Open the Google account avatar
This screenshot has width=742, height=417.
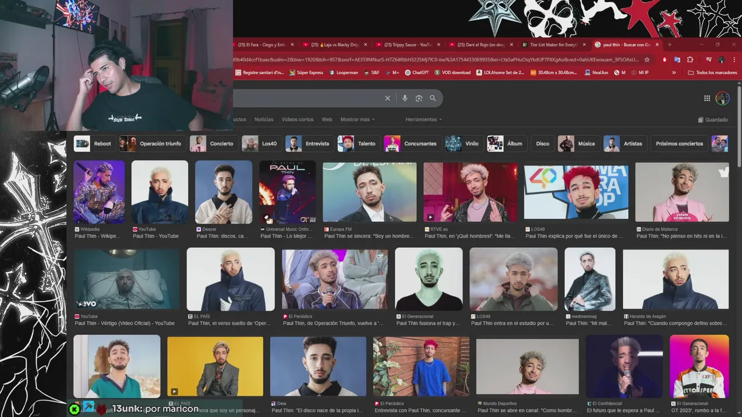tap(722, 98)
